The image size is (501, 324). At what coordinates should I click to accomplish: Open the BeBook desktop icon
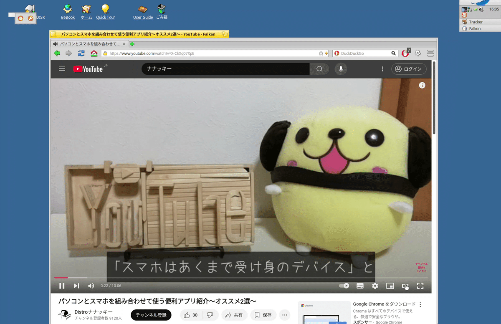pos(67,12)
